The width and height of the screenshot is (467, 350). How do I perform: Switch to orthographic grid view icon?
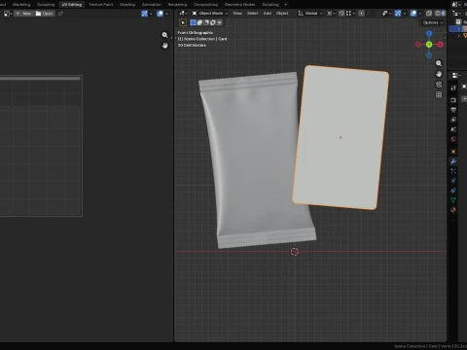439,94
